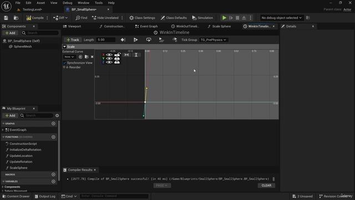355x200 pixels.
Task: Open the Tick Group dropdown
Action: (213, 39)
